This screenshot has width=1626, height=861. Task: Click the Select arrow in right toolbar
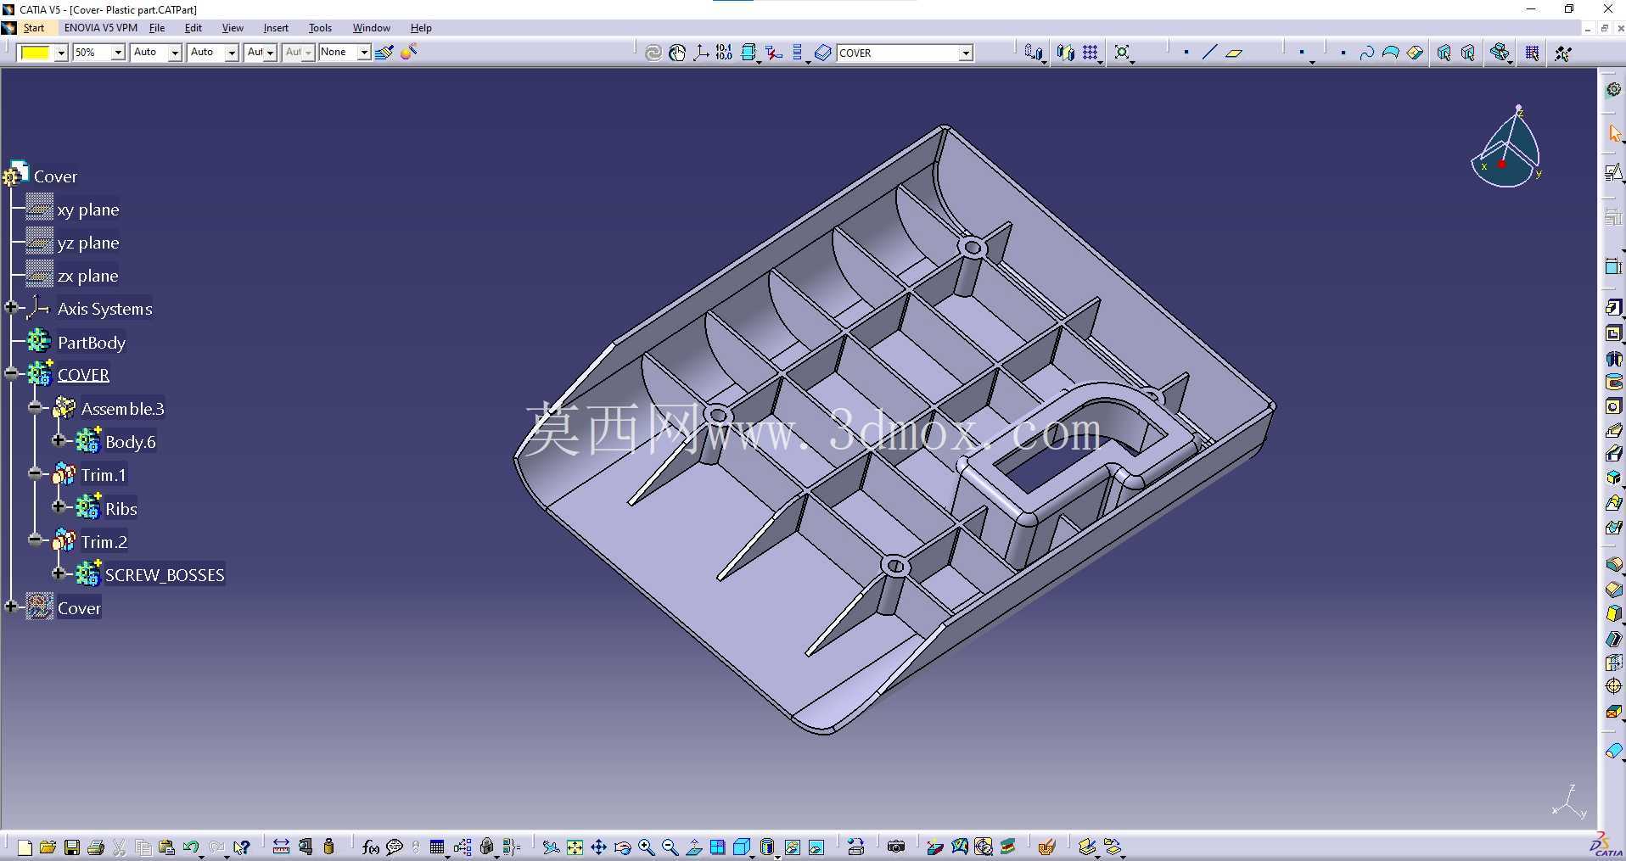pos(1613,134)
